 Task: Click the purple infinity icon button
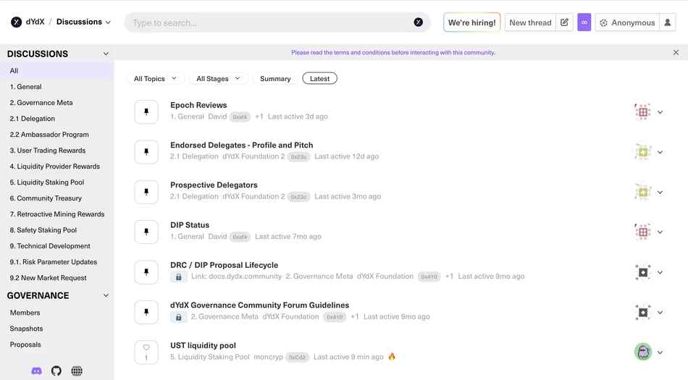(584, 22)
